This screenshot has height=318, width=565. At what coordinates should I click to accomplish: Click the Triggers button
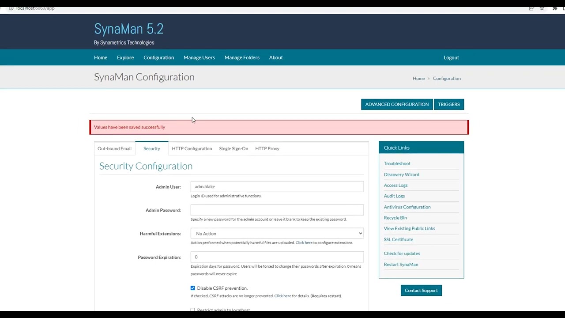pyautogui.click(x=449, y=104)
